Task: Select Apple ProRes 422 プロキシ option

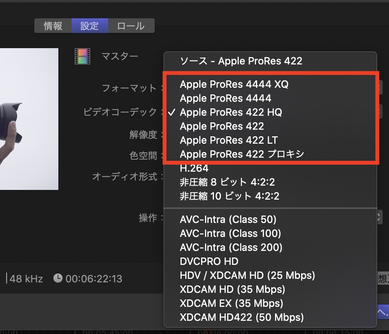Action: point(270,154)
